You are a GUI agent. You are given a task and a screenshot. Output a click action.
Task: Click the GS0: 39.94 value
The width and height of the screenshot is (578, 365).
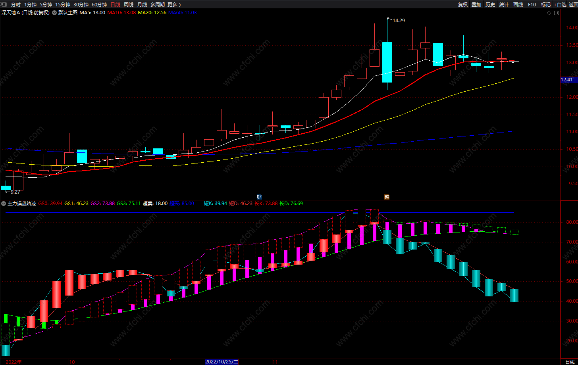tap(50, 204)
